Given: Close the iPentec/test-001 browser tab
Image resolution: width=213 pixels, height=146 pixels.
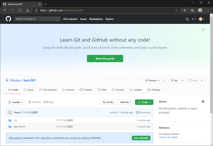Looking at the screenshot, I should click(40, 4).
